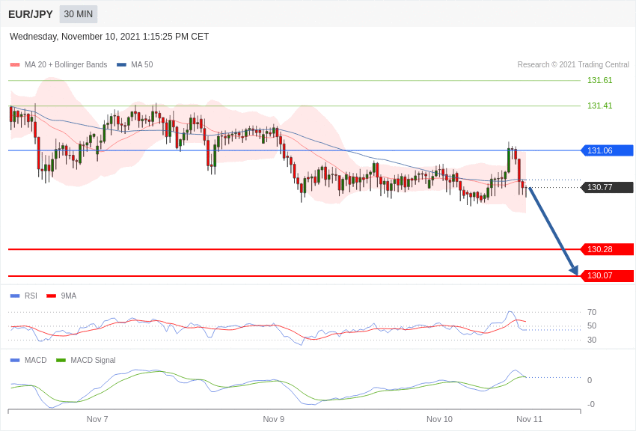Click the 131.41 resistance level label
Viewport: 636px width, 431px height.
pyautogui.click(x=599, y=106)
